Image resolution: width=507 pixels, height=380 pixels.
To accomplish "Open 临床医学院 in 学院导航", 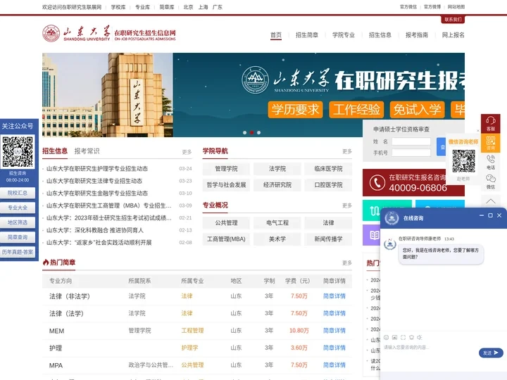I will coord(328,169).
